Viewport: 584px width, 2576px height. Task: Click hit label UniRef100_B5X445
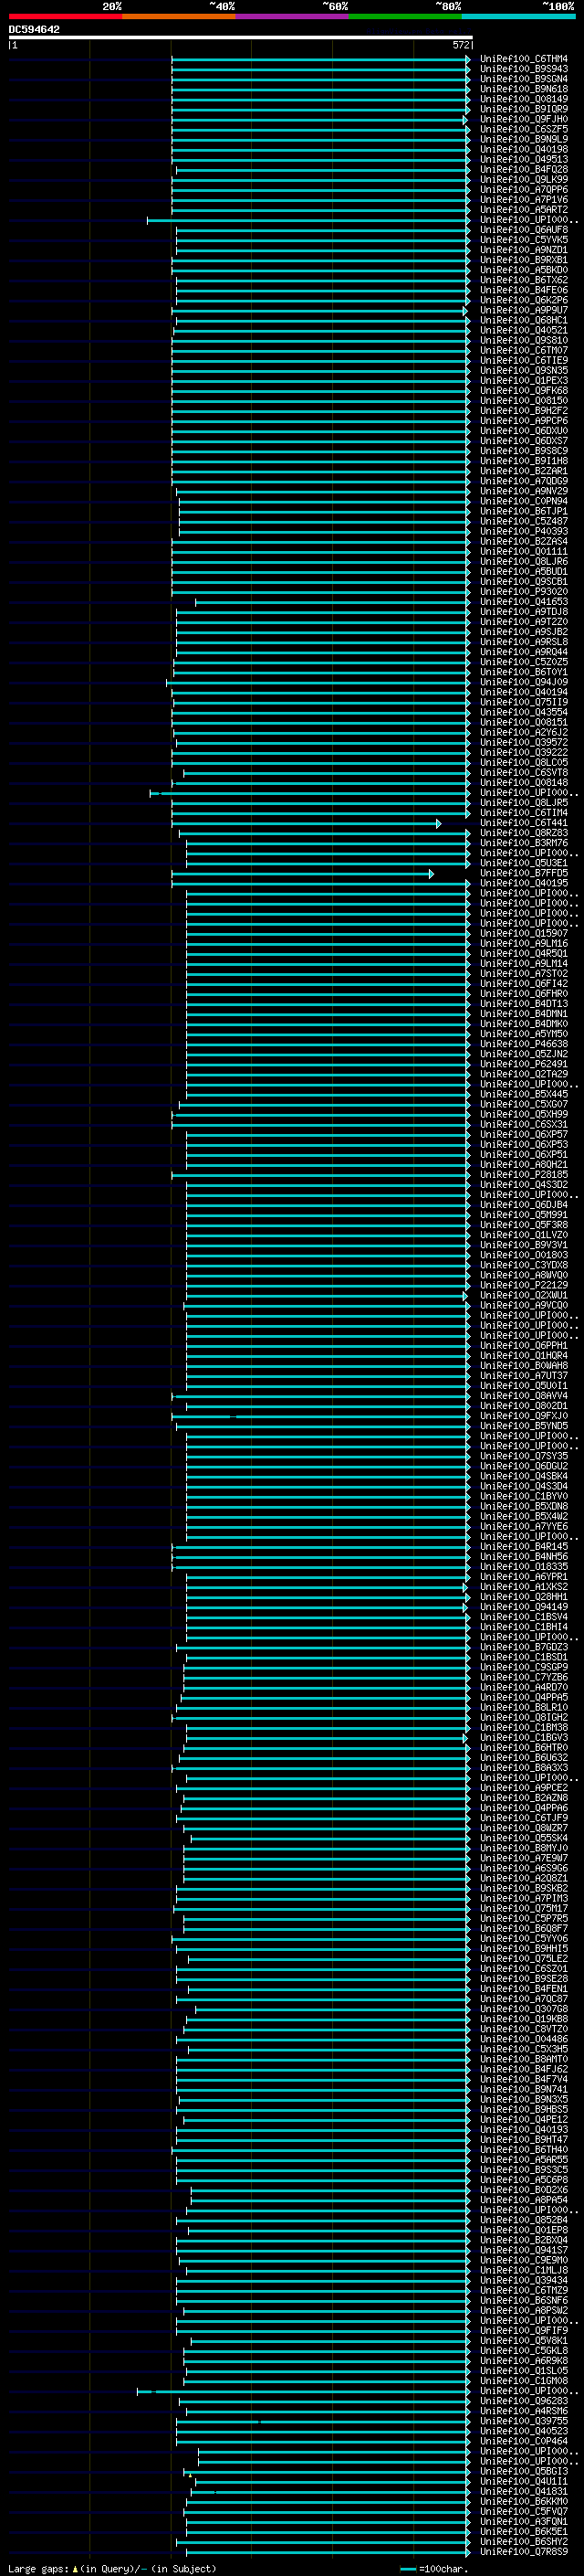pyautogui.click(x=523, y=1095)
